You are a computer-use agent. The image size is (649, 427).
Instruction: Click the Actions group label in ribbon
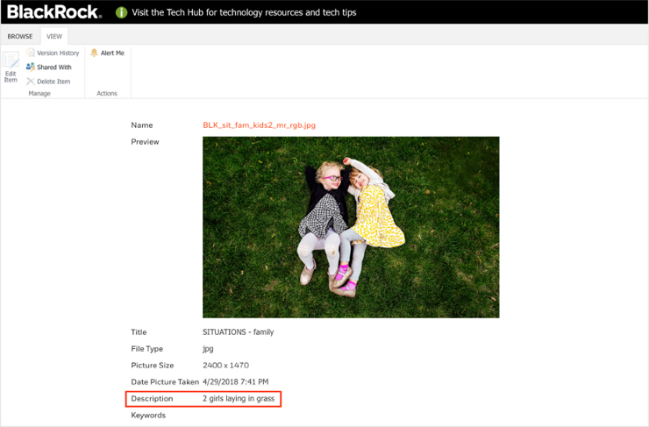tap(107, 94)
